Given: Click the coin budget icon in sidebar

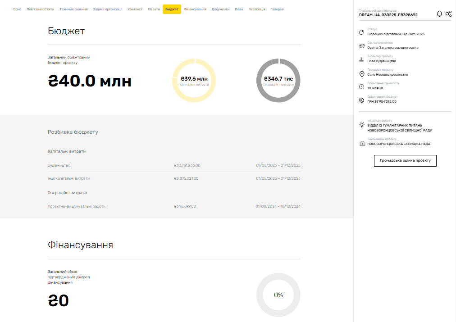Looking at the screenshot, I should click(x=361, y=100).
